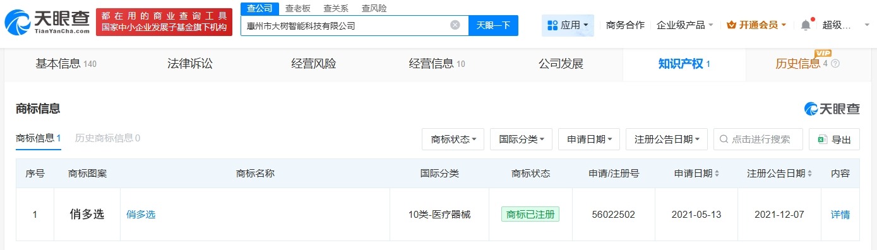The width and height of the screenshot is (877, 250).
Task: Open the 注册公告日期 filter dropdown
Action: [667, 140]
